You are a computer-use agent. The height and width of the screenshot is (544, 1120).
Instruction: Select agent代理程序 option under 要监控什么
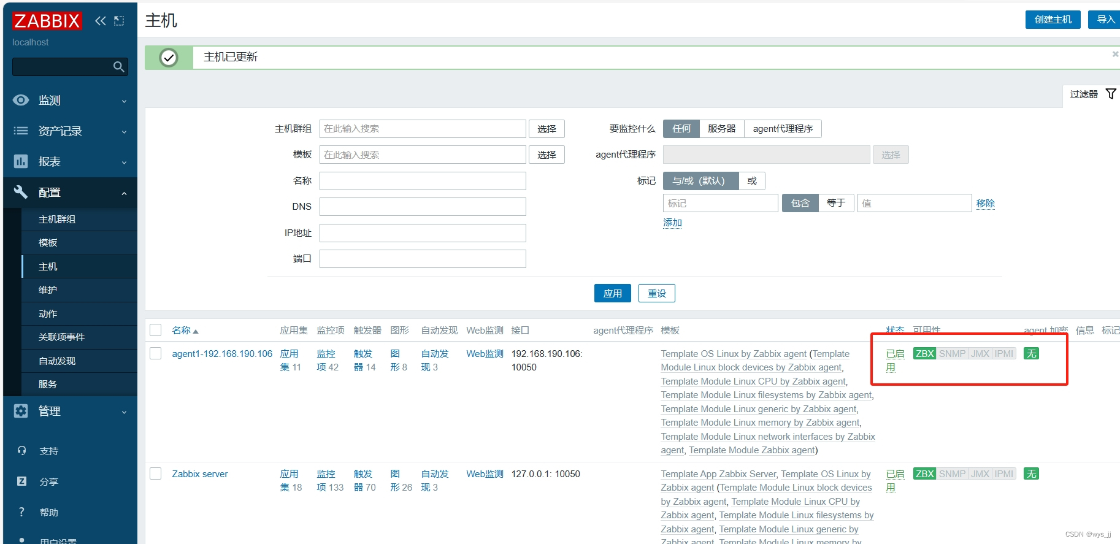pos(783,129)
